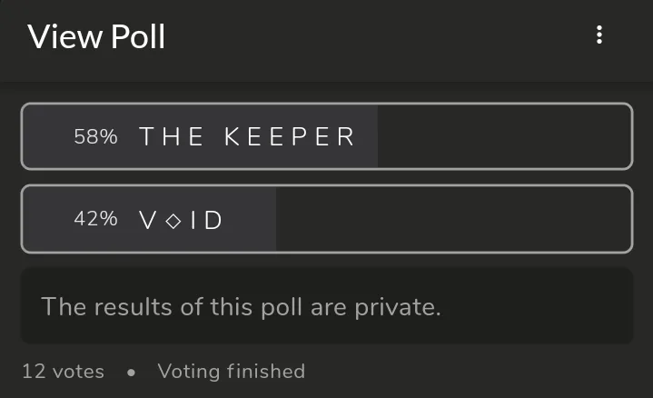Click the 42% result label
The width and height of the screenshot is (653, 398).
95,220
